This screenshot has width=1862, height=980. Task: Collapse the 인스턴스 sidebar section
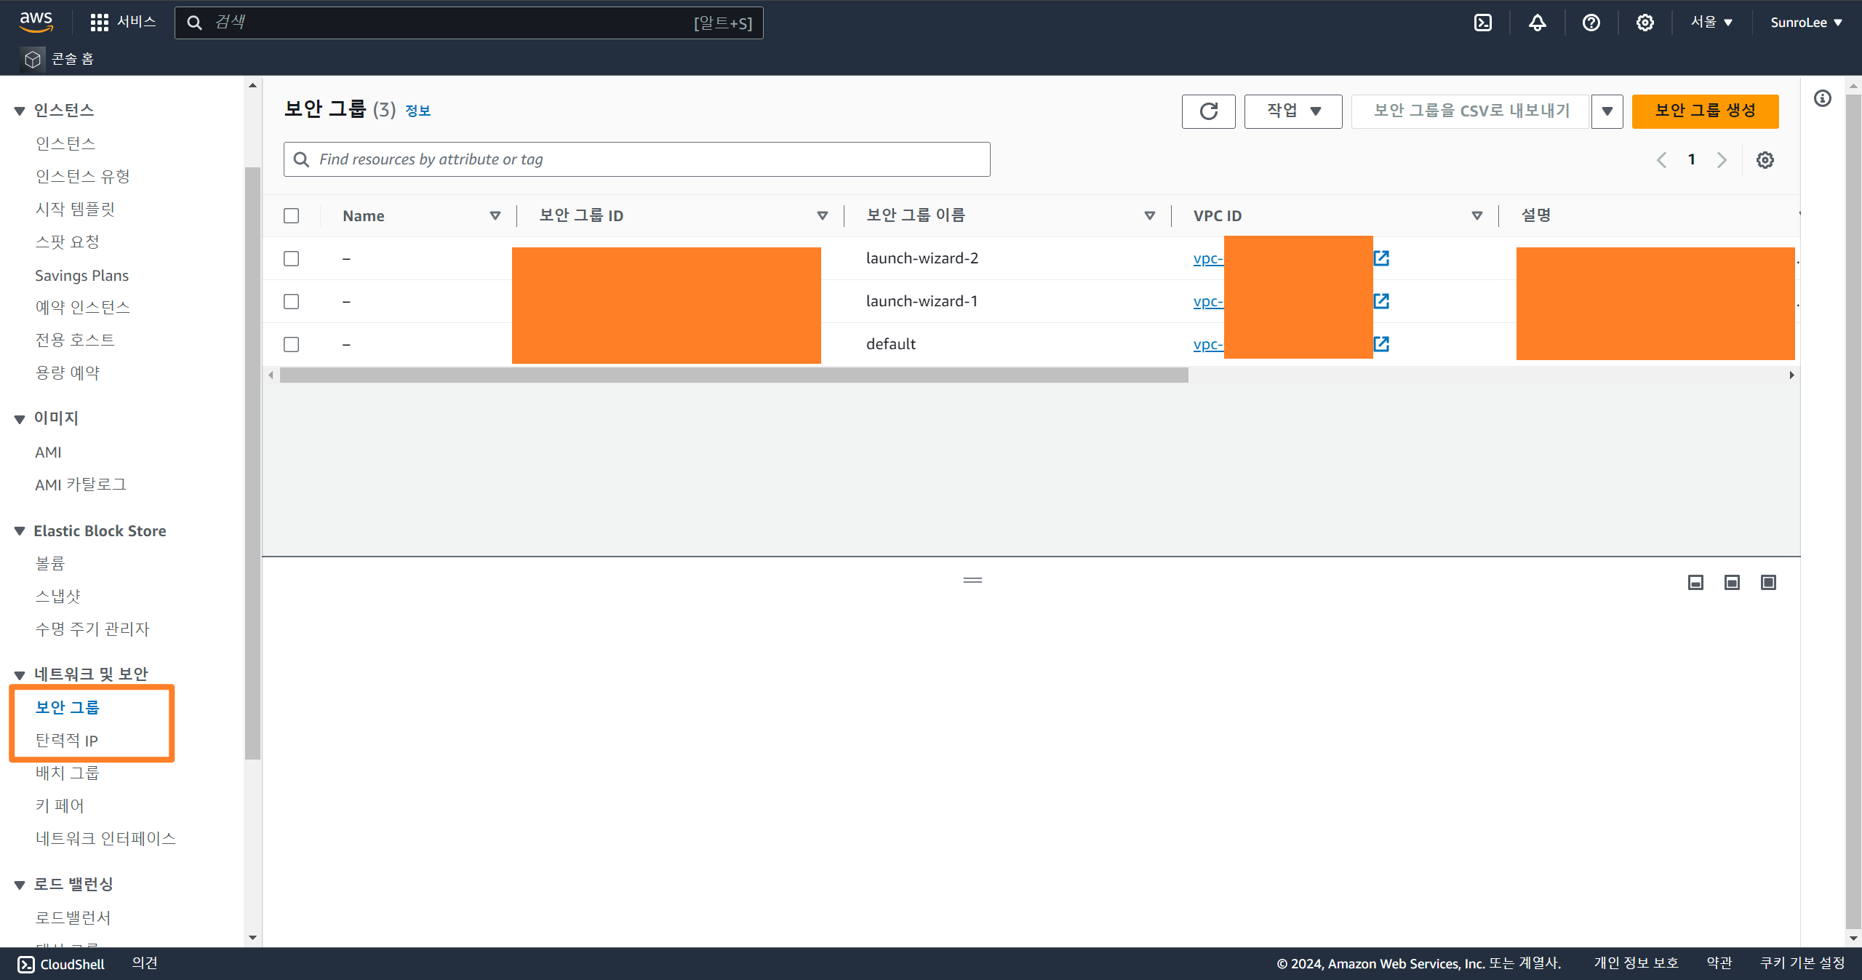[x=20, y=111]
